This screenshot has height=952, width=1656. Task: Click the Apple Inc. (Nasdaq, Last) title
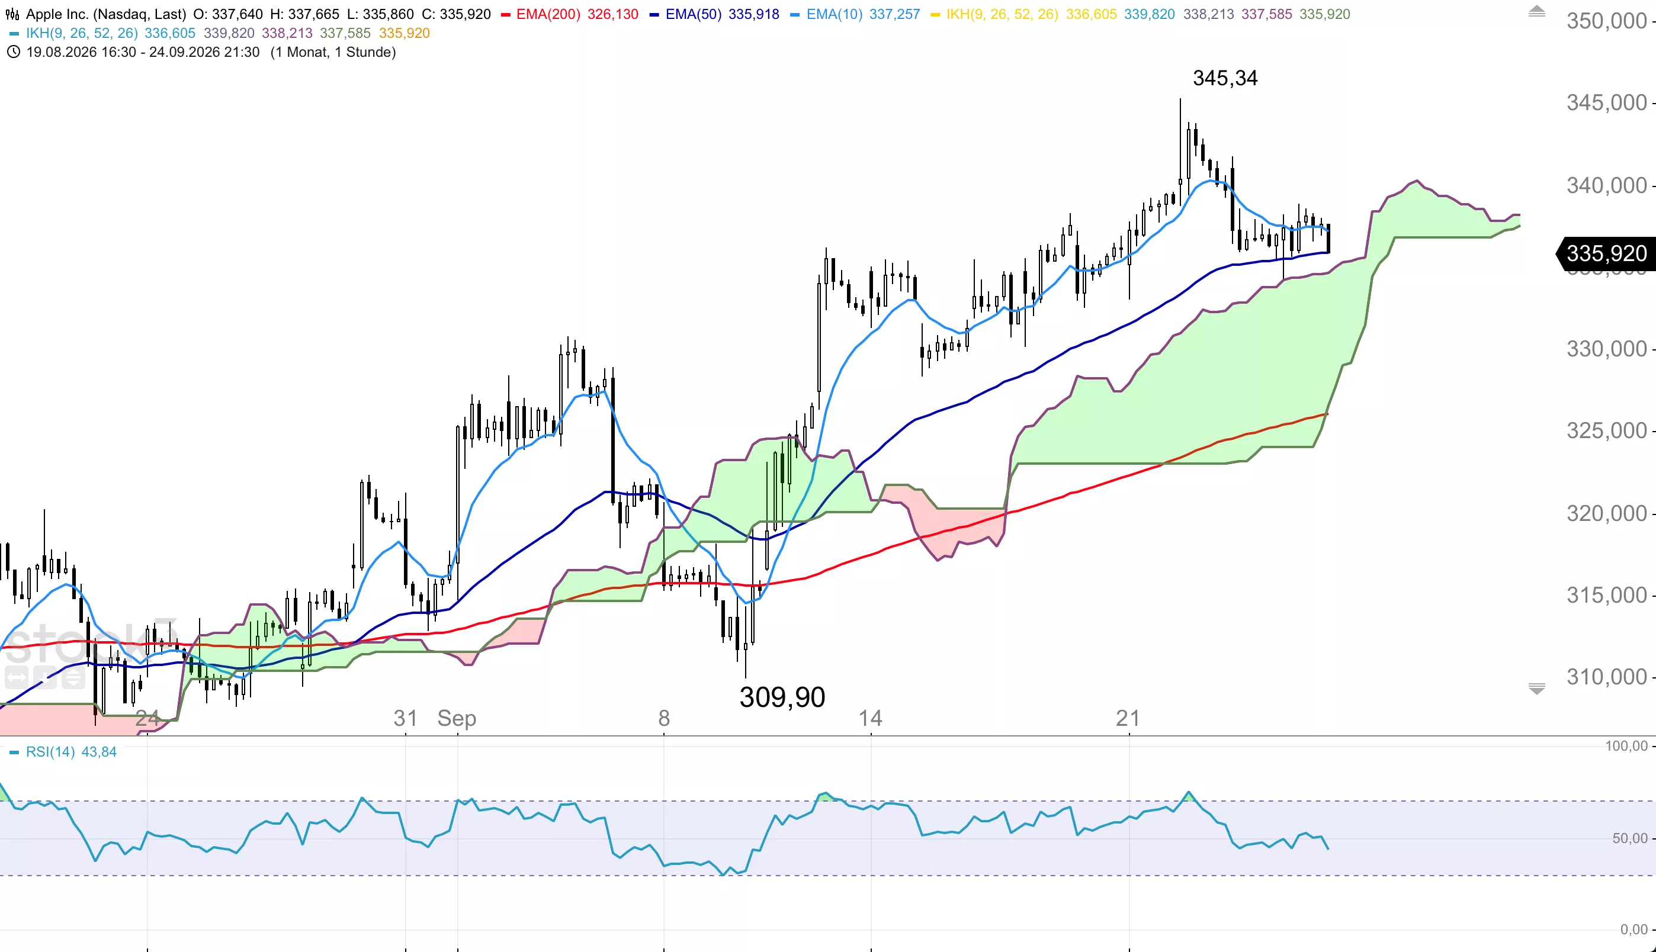point(106,14)
